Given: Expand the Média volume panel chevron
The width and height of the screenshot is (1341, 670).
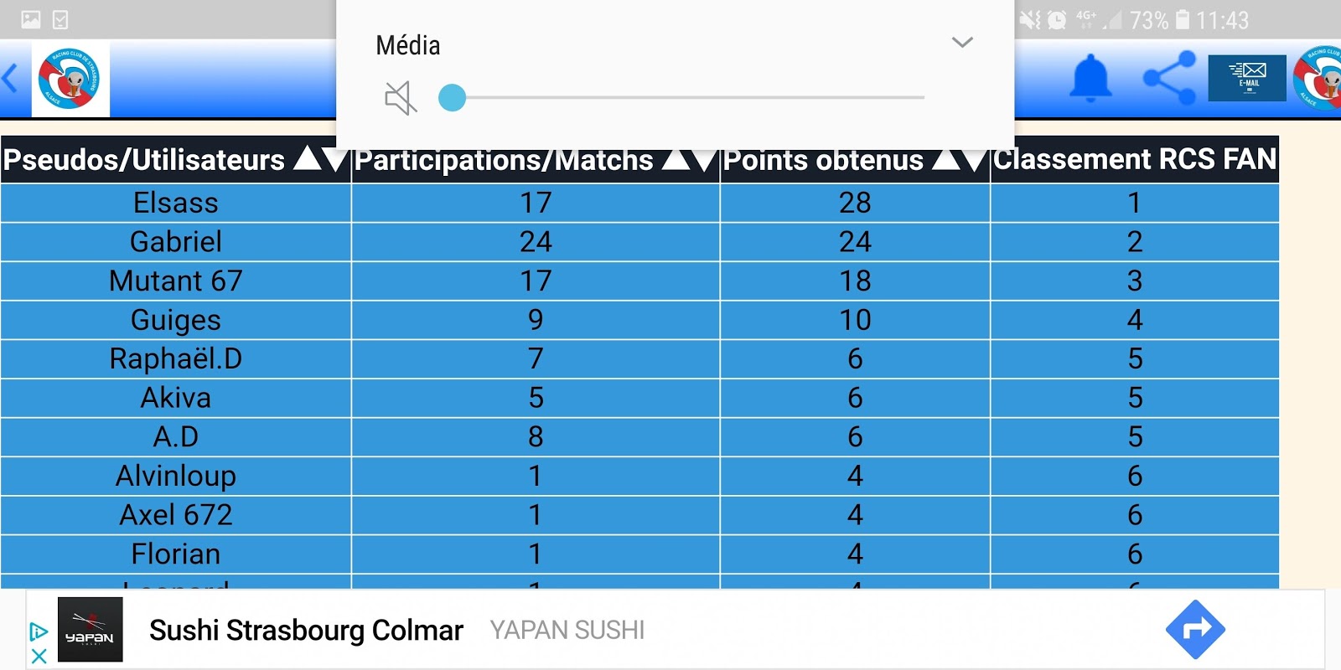Looking at the screenshot, I should [962, 43].
